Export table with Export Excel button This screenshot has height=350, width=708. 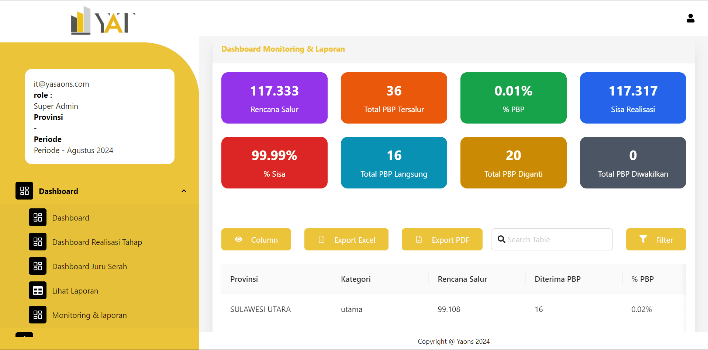pos(346,239)
